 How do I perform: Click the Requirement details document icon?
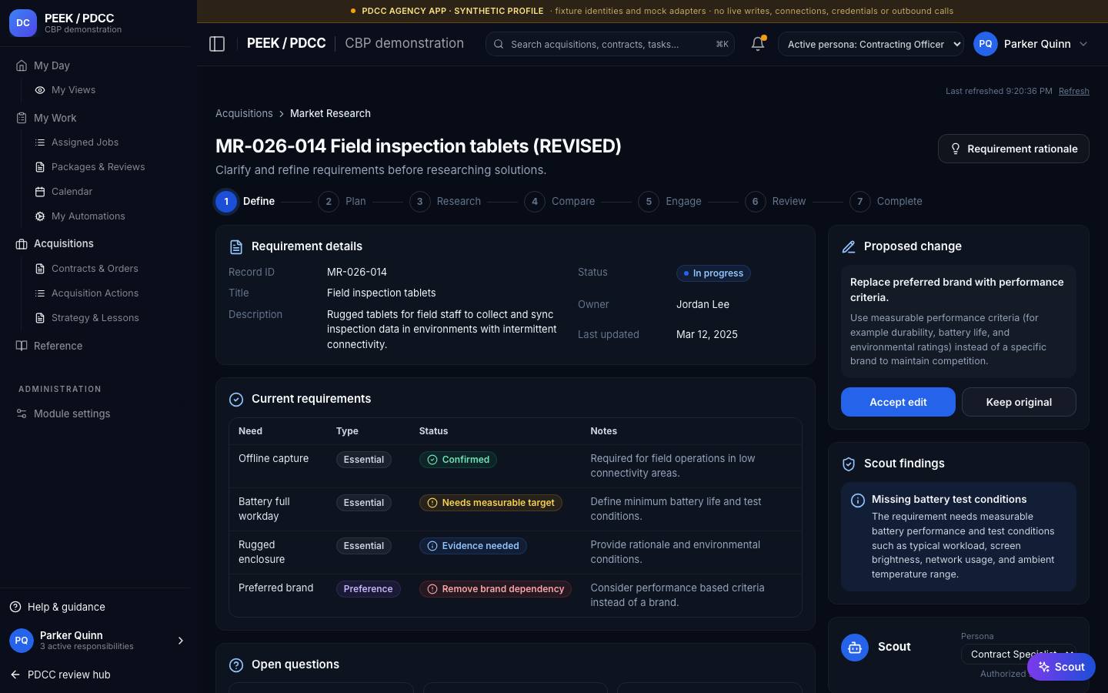[x=236, y=246]
